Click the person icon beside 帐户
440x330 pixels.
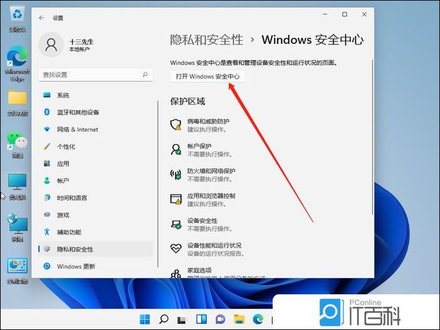tap(47, 180)
